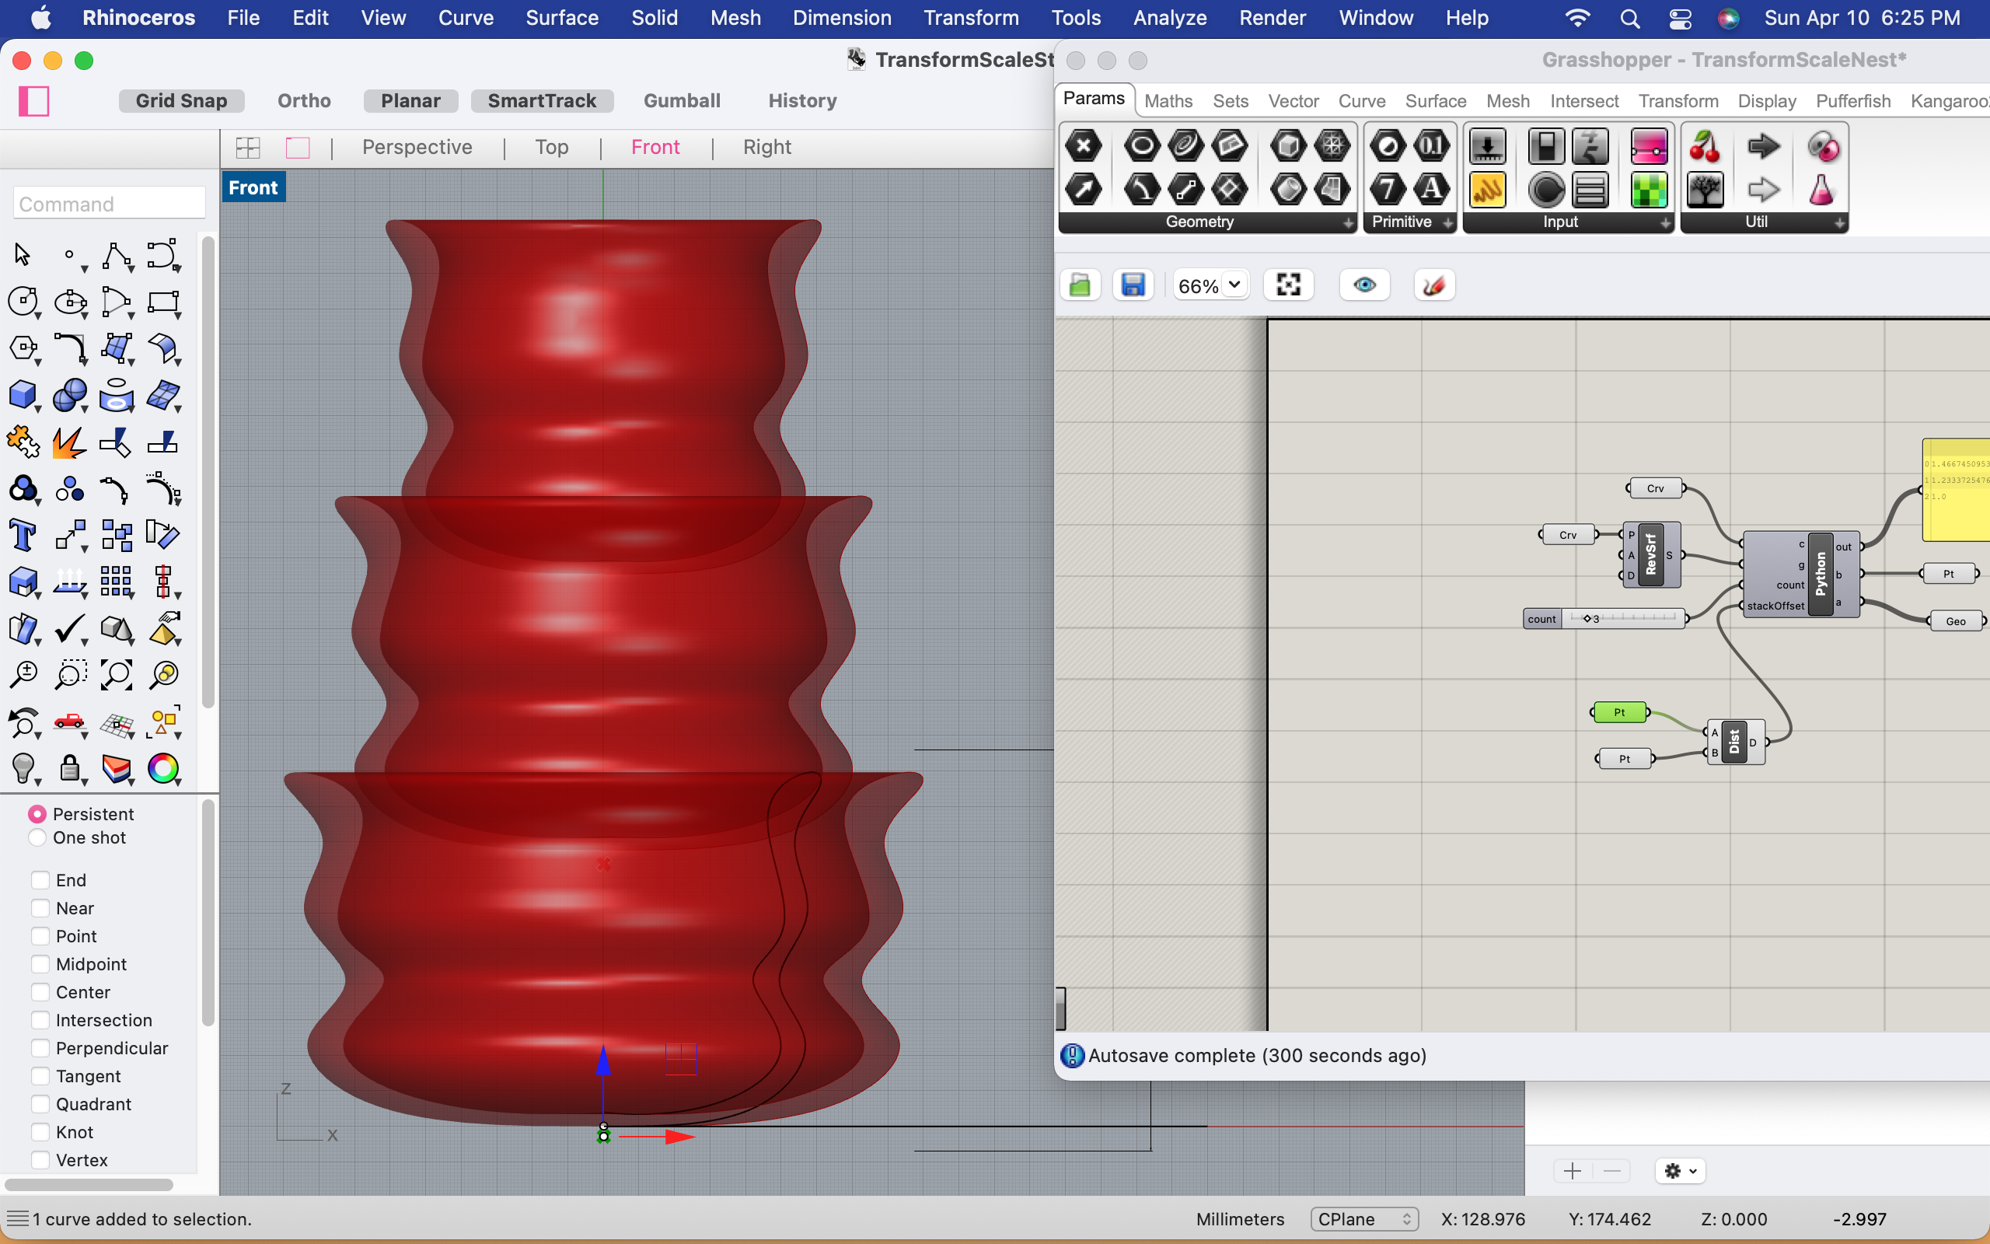Open the Lock objects tool
The width and height of the screenshot is (1990, 1244).
click(x=70, y=769)
